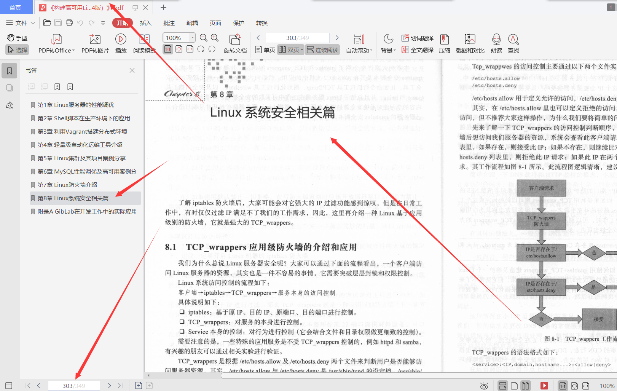617x391 pixels.
Task: Click the open folder icon
Action: pos(47,23)
